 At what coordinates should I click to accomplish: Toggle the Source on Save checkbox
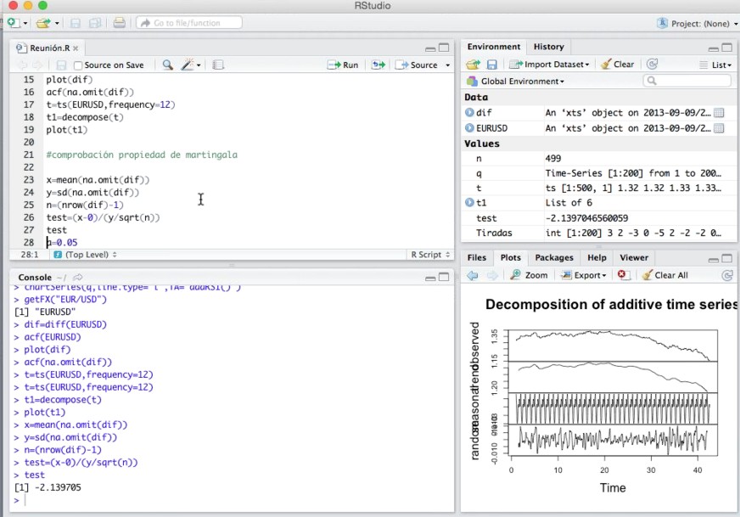[x=78, y=65]
